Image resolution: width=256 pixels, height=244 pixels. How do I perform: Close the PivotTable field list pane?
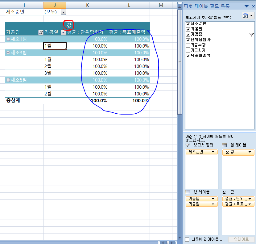253,6
